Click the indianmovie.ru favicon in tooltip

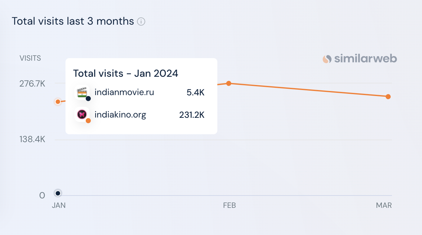[x=82, y=93]
